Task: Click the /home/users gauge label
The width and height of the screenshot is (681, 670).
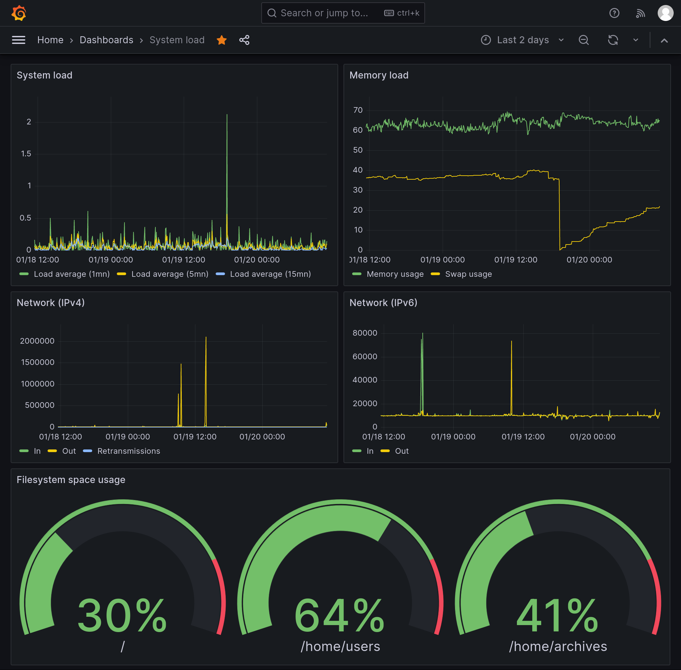Action: point(340,646)
